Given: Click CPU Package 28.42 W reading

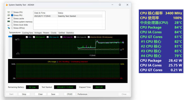Looking at the screenshot, I should point(175,61).
